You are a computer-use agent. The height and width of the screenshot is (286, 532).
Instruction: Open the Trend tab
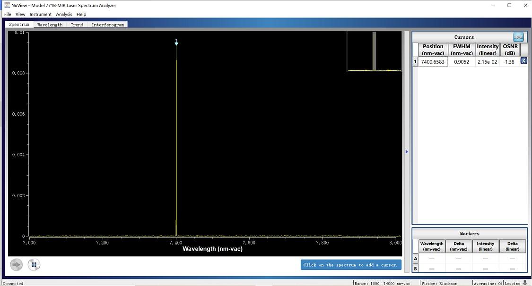(x=77, y=25)
